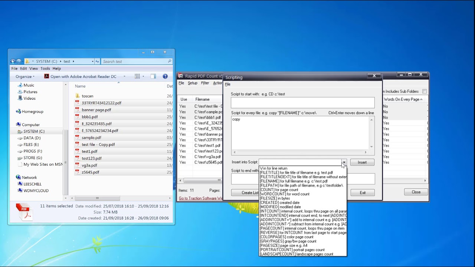
Task: Click Open with Adobe Acrobat Reader DC
Action: [83, 76]
